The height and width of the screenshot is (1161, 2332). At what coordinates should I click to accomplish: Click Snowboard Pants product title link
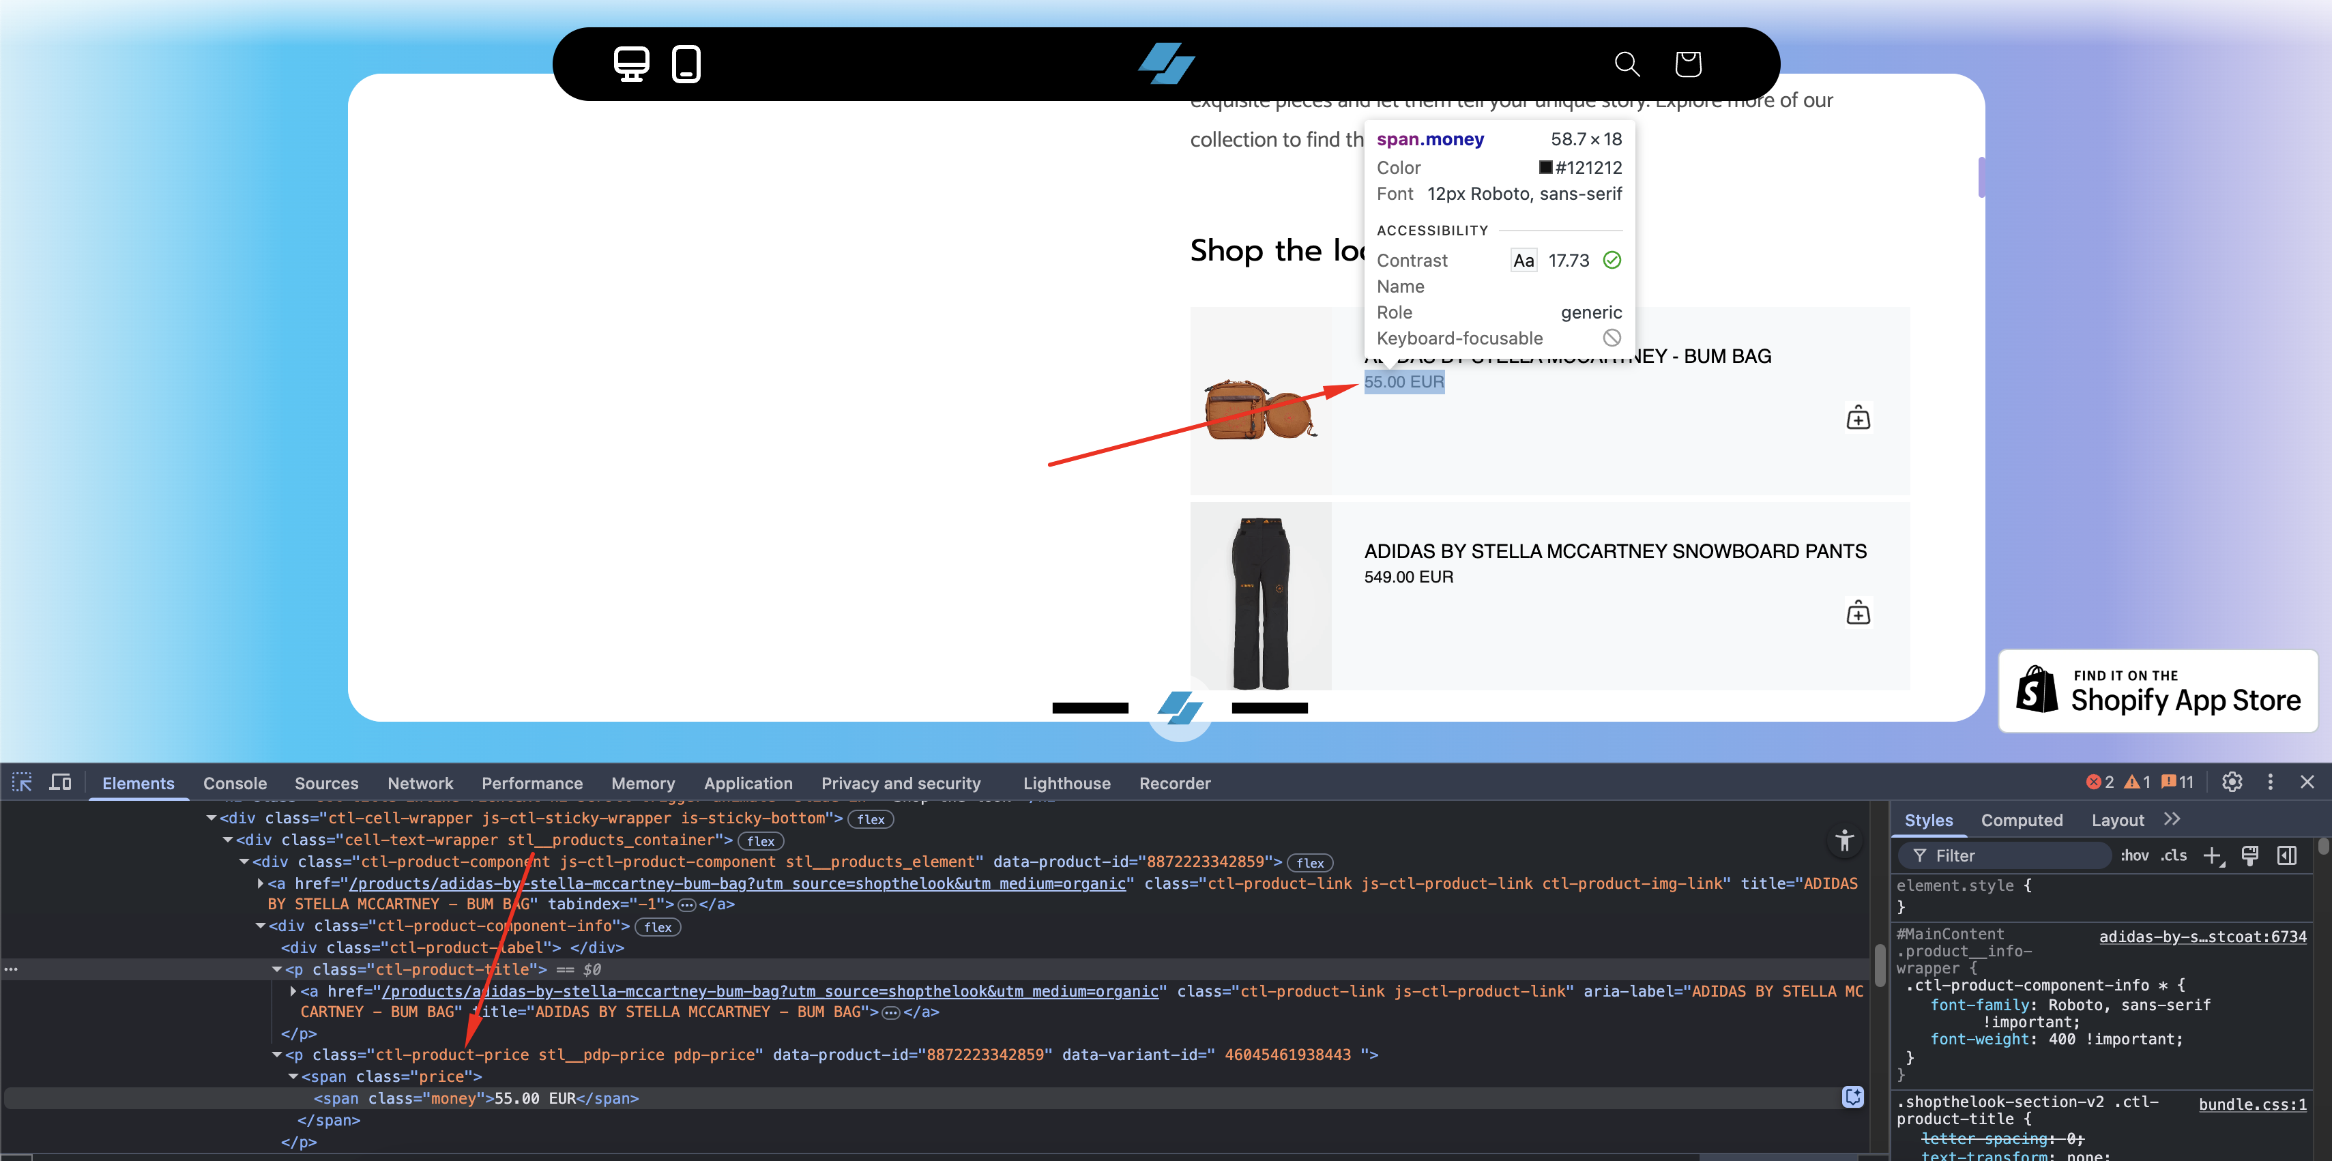tap(1614, 551)
